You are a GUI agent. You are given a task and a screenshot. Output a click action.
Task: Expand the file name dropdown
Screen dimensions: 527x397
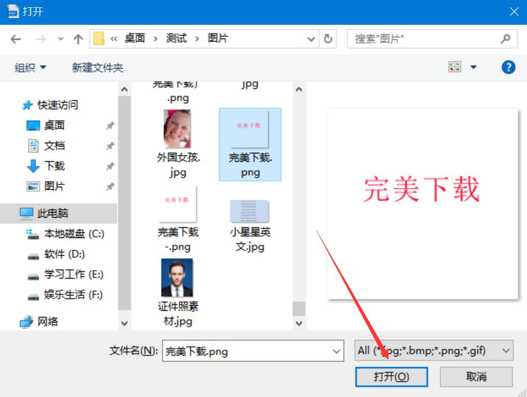pos(336,351)
